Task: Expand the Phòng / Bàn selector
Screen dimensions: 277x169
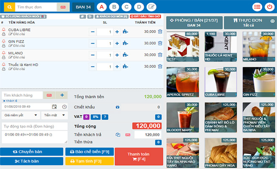Action: 193,23
